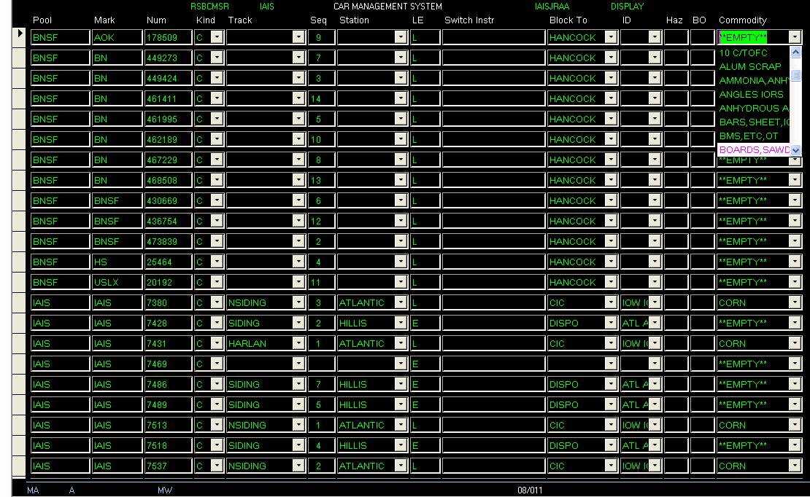
Task: Open the Track dropdown for car 449273
Action: click(x=298, y=58)
